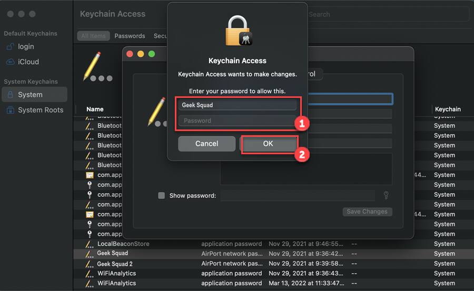Click the blue-outlined name field in details window
This screenshot has width=474, height=291.
pyautogui.click(x=350, y=99)
